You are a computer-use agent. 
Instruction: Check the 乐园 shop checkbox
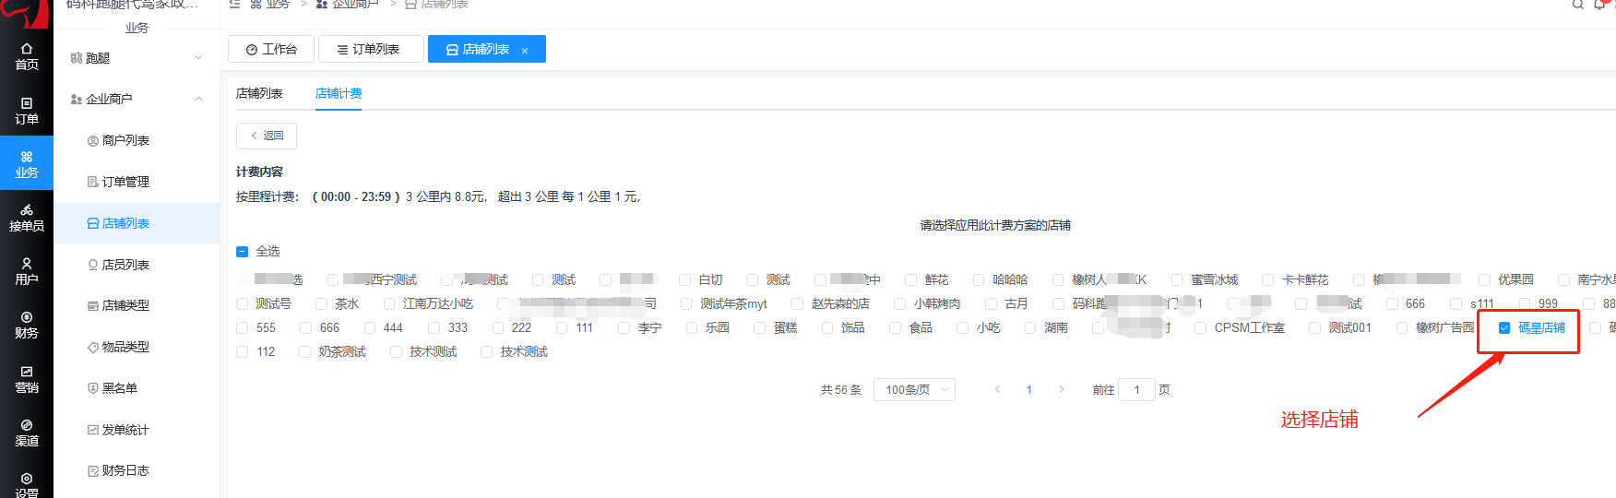(692, 327)
